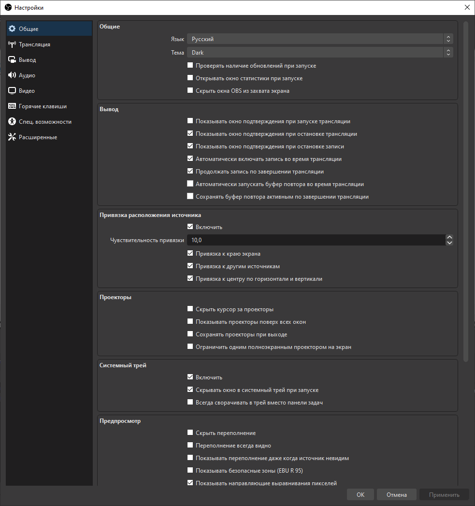Enable Проверять наличие обновлений при запуске

pos(190,65)
